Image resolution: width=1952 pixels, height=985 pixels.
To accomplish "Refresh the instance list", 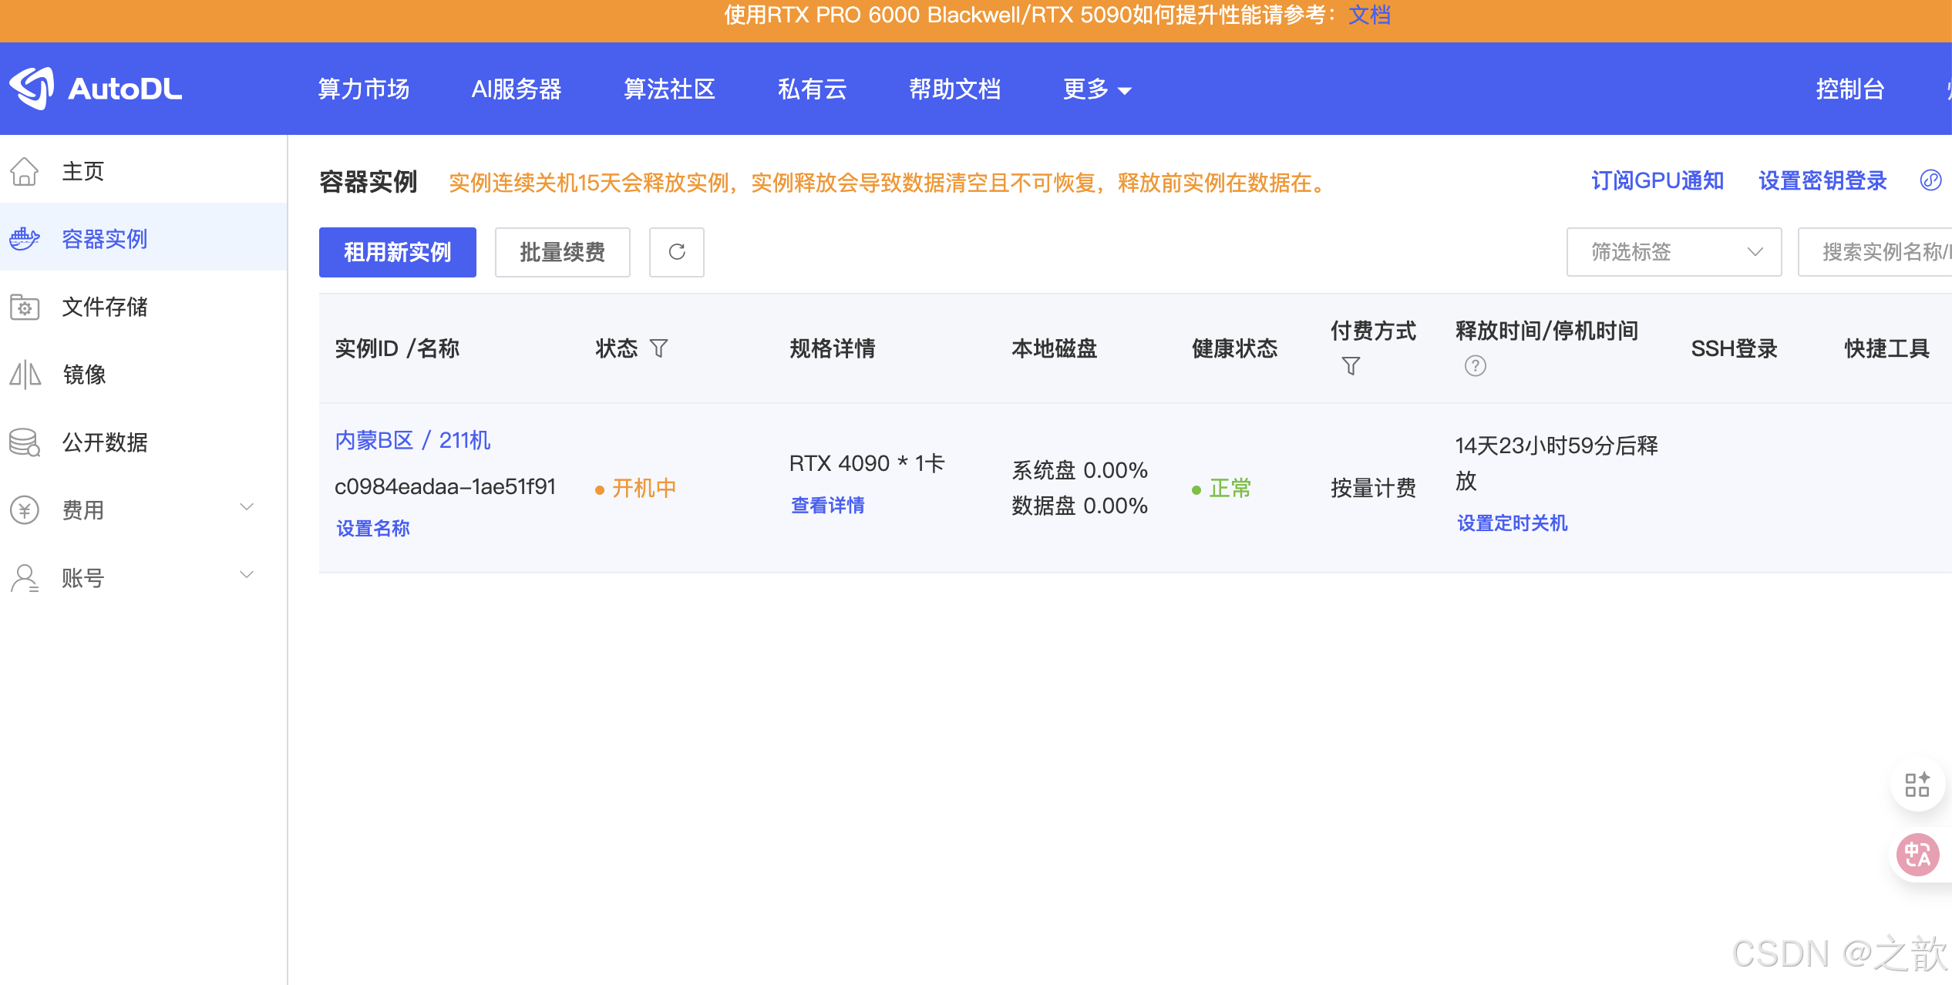I will 676,252.
